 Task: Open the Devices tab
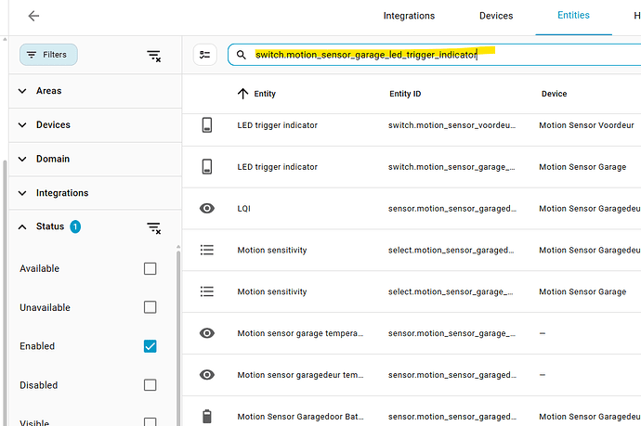[x=495, y=16]
